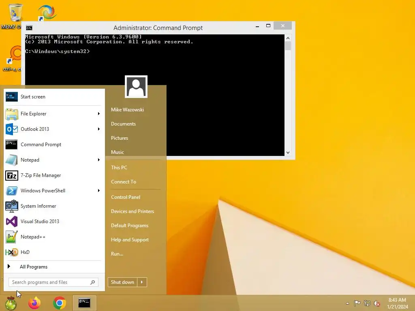The height and width of the screenshot is (311, 415).
Task: Click the Command Prompt scrollbar thumb
Action: 288,46
